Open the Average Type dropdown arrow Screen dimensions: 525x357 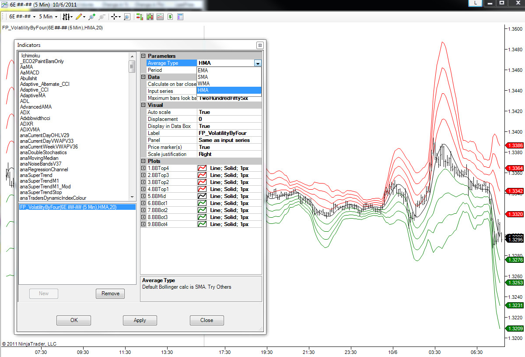258,63
